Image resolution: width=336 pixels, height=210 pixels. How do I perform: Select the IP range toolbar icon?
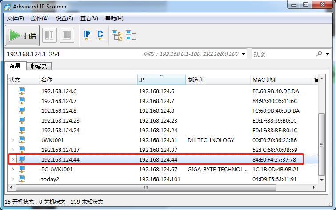tap(87, 36)
